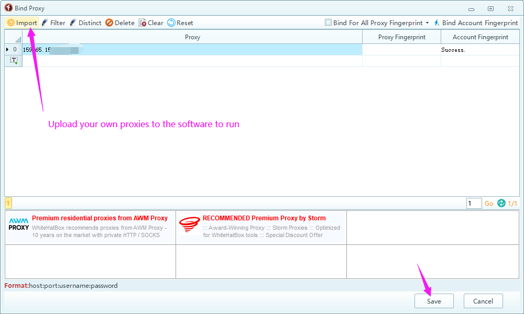
Task: Click the green refresh page icon
Action: 501,203
